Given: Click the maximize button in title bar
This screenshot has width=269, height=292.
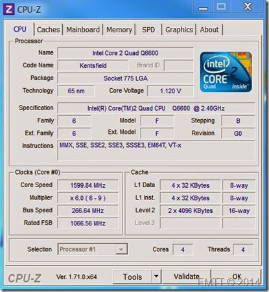Looking at the screenshot, I should point(221,6).
